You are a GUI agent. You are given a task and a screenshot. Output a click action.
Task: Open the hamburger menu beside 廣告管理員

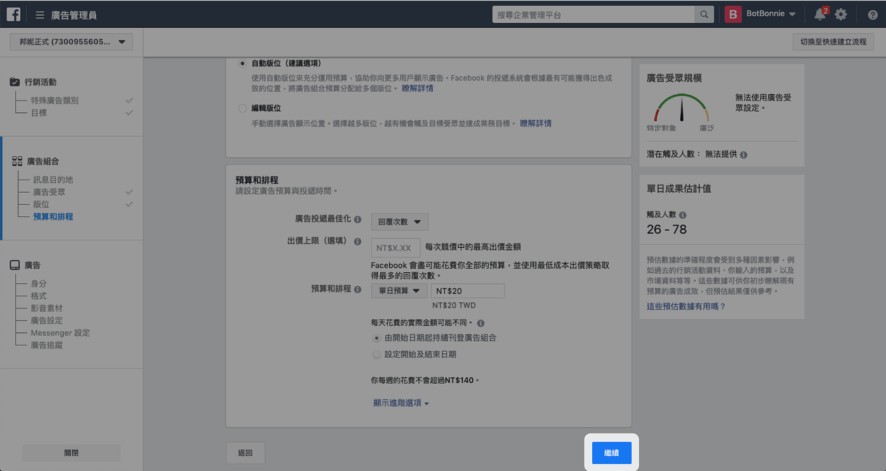40,15
